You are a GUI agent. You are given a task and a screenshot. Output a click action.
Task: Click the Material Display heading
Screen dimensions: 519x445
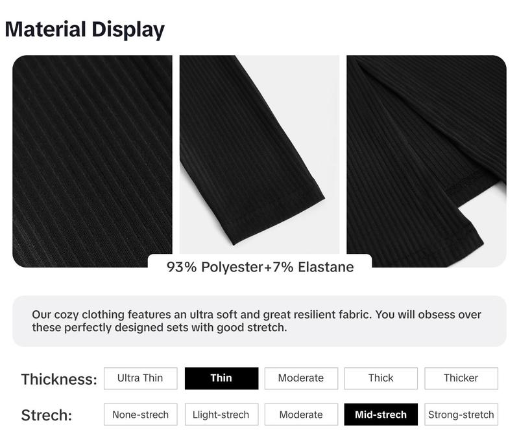[x=85, y=30]
